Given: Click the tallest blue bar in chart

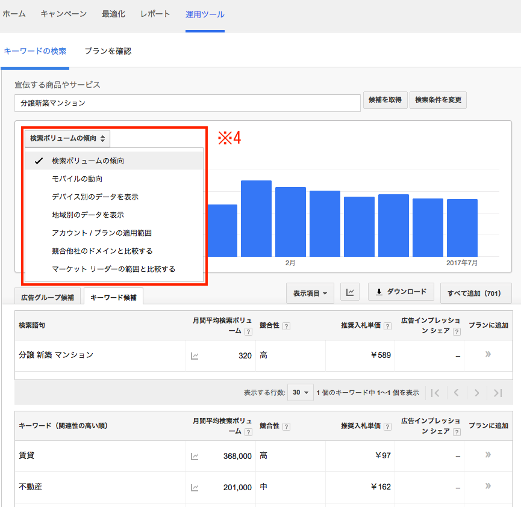Looking at the screenshot, I should [x=256, y=219].
